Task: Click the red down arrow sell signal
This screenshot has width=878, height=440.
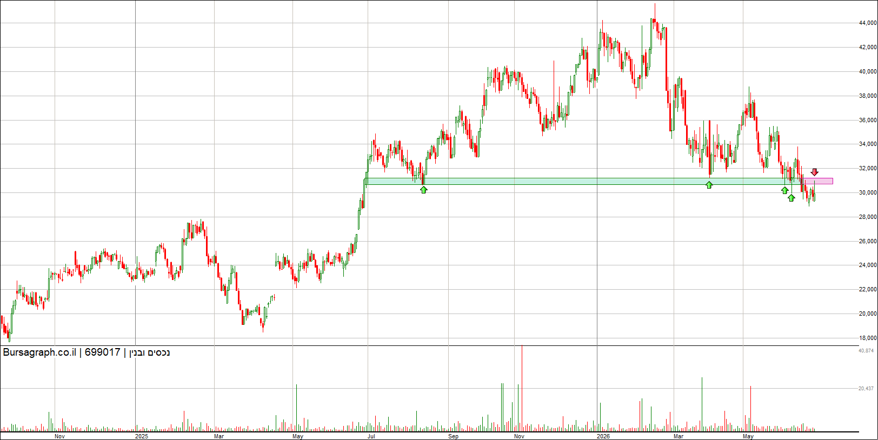Action: tap(814, 172)
